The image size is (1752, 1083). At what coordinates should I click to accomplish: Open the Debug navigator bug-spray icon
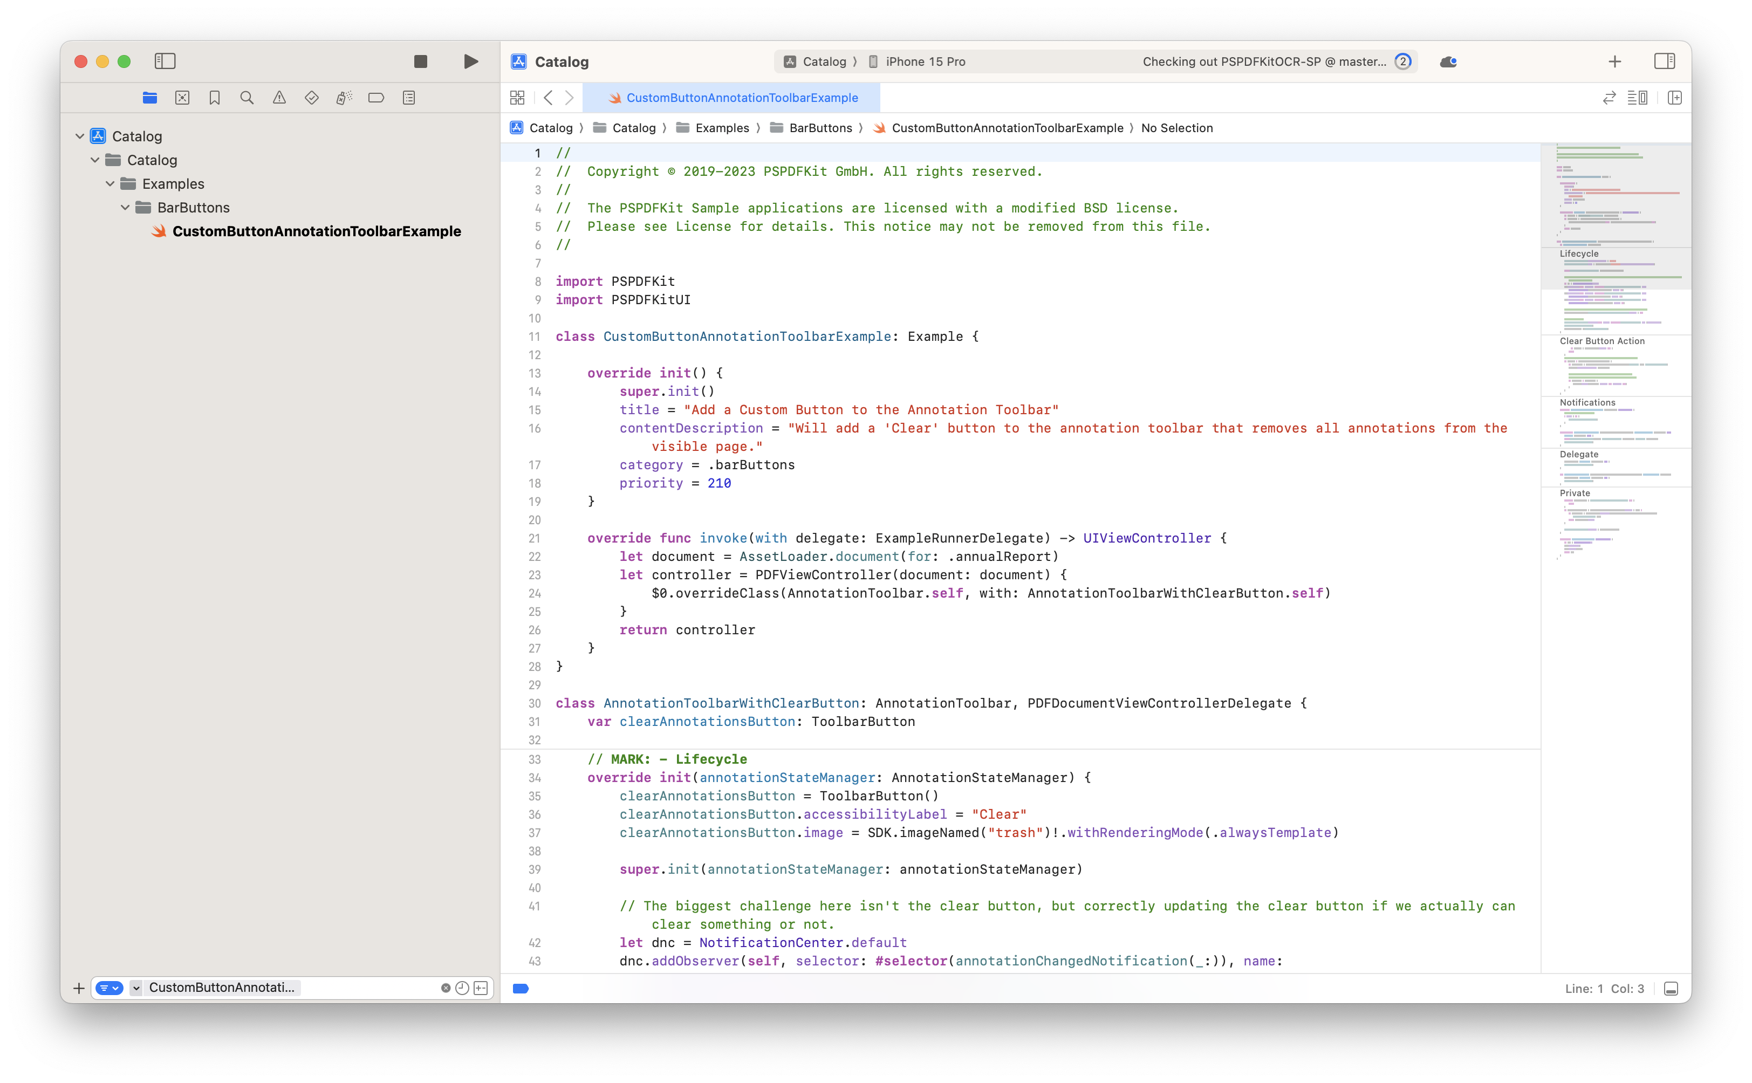344,98
